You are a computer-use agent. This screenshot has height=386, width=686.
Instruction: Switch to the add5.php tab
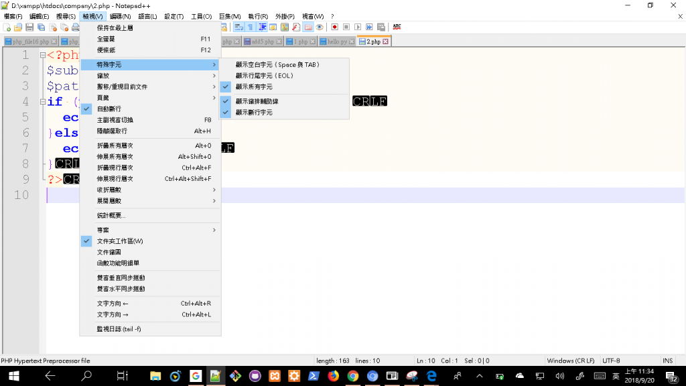click(263, 42)
